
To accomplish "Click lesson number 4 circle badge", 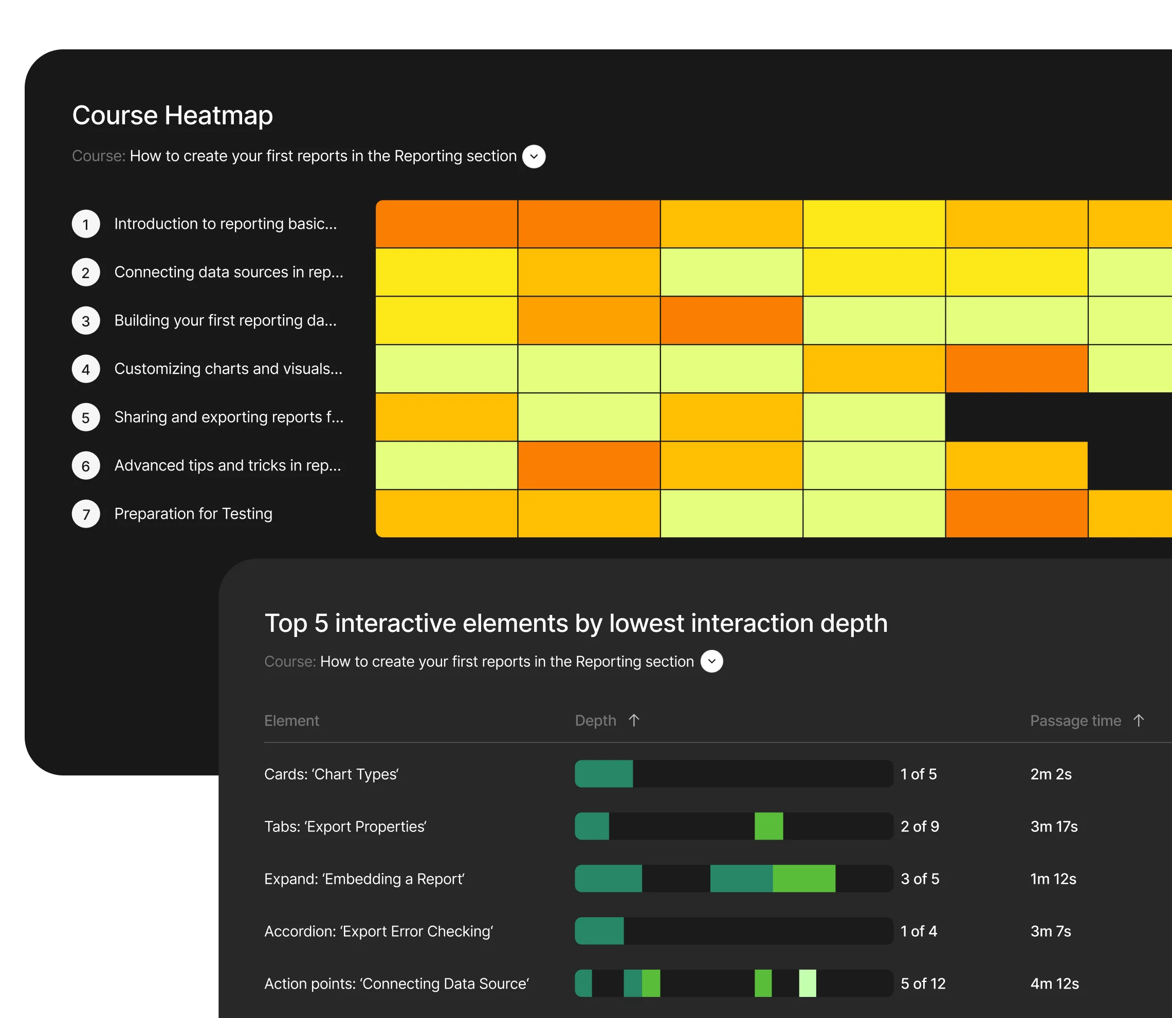I will [86, 369].
